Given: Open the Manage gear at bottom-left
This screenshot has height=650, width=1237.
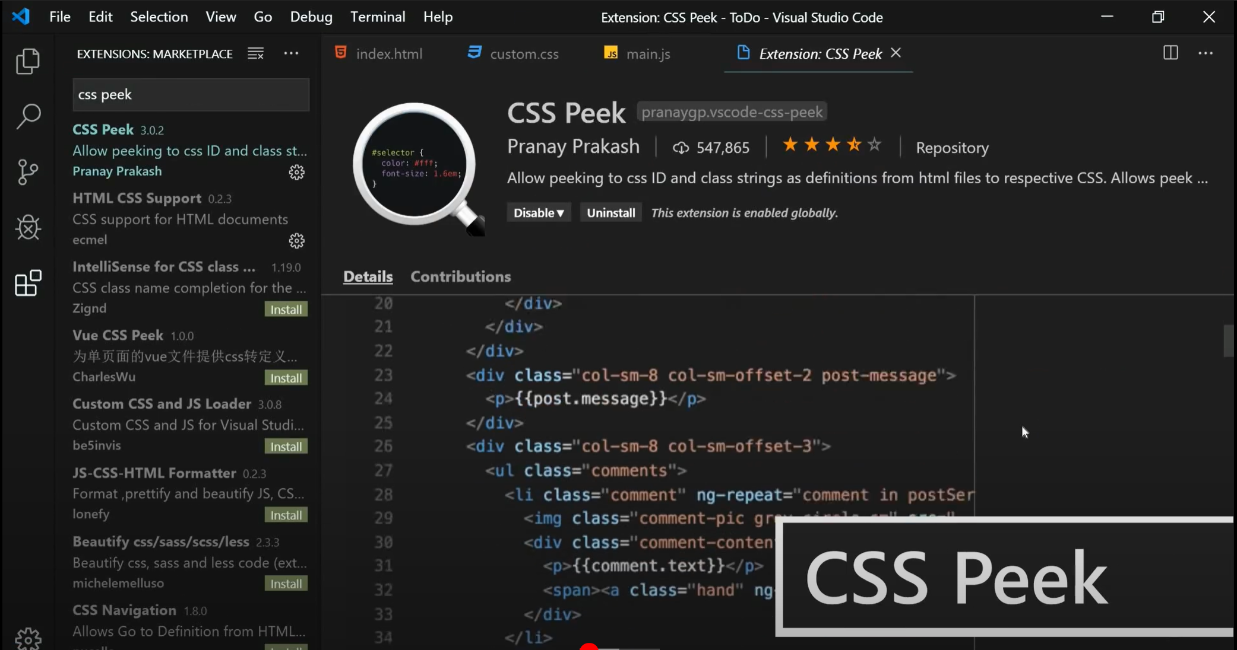Looking at the screenshot, I should pyautogui.click(x=27, y=638).
